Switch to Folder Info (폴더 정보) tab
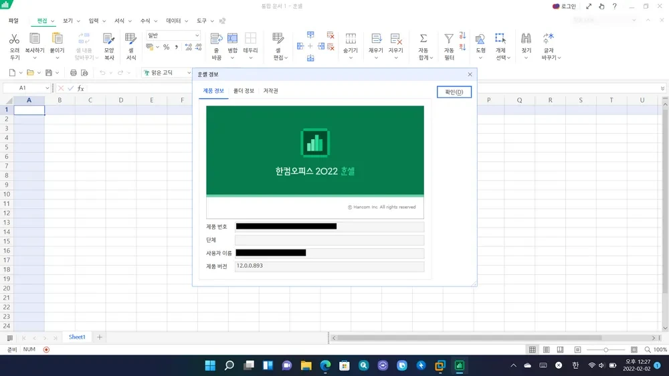669x376 pixels. [244, 91]
